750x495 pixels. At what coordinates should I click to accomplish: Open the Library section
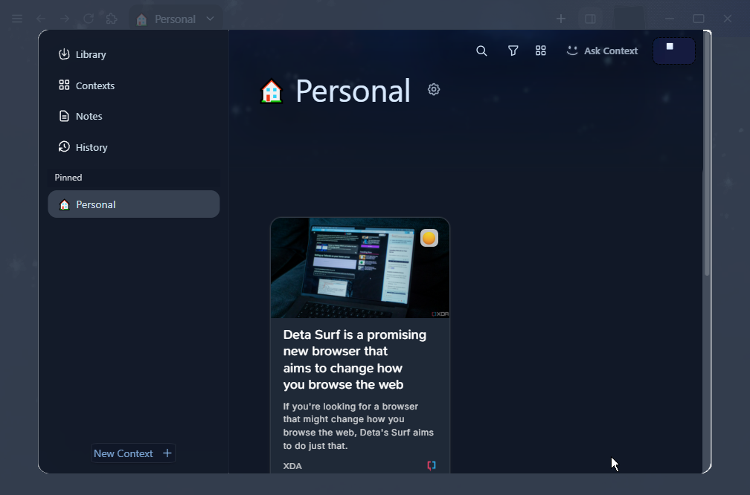[x=82, y=54]
